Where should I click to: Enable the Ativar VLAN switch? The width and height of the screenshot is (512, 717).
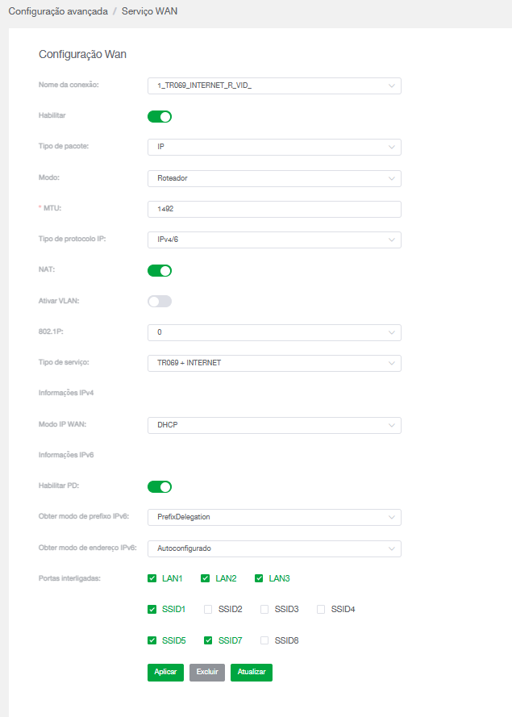click(x=160, y=302)
